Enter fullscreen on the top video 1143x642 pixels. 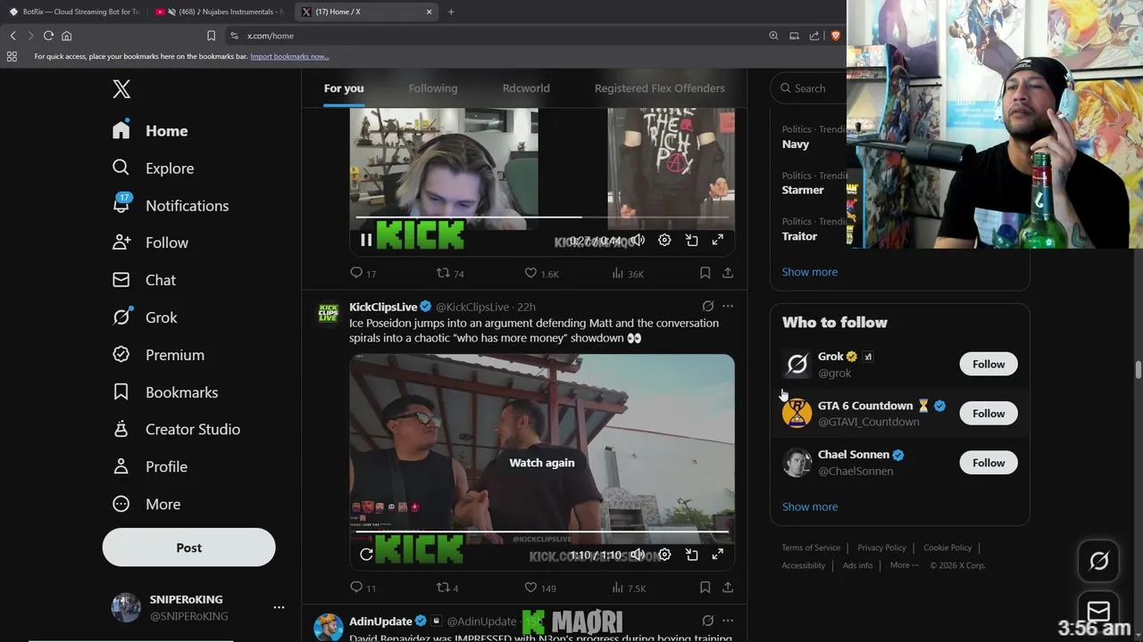pos(718,240)
